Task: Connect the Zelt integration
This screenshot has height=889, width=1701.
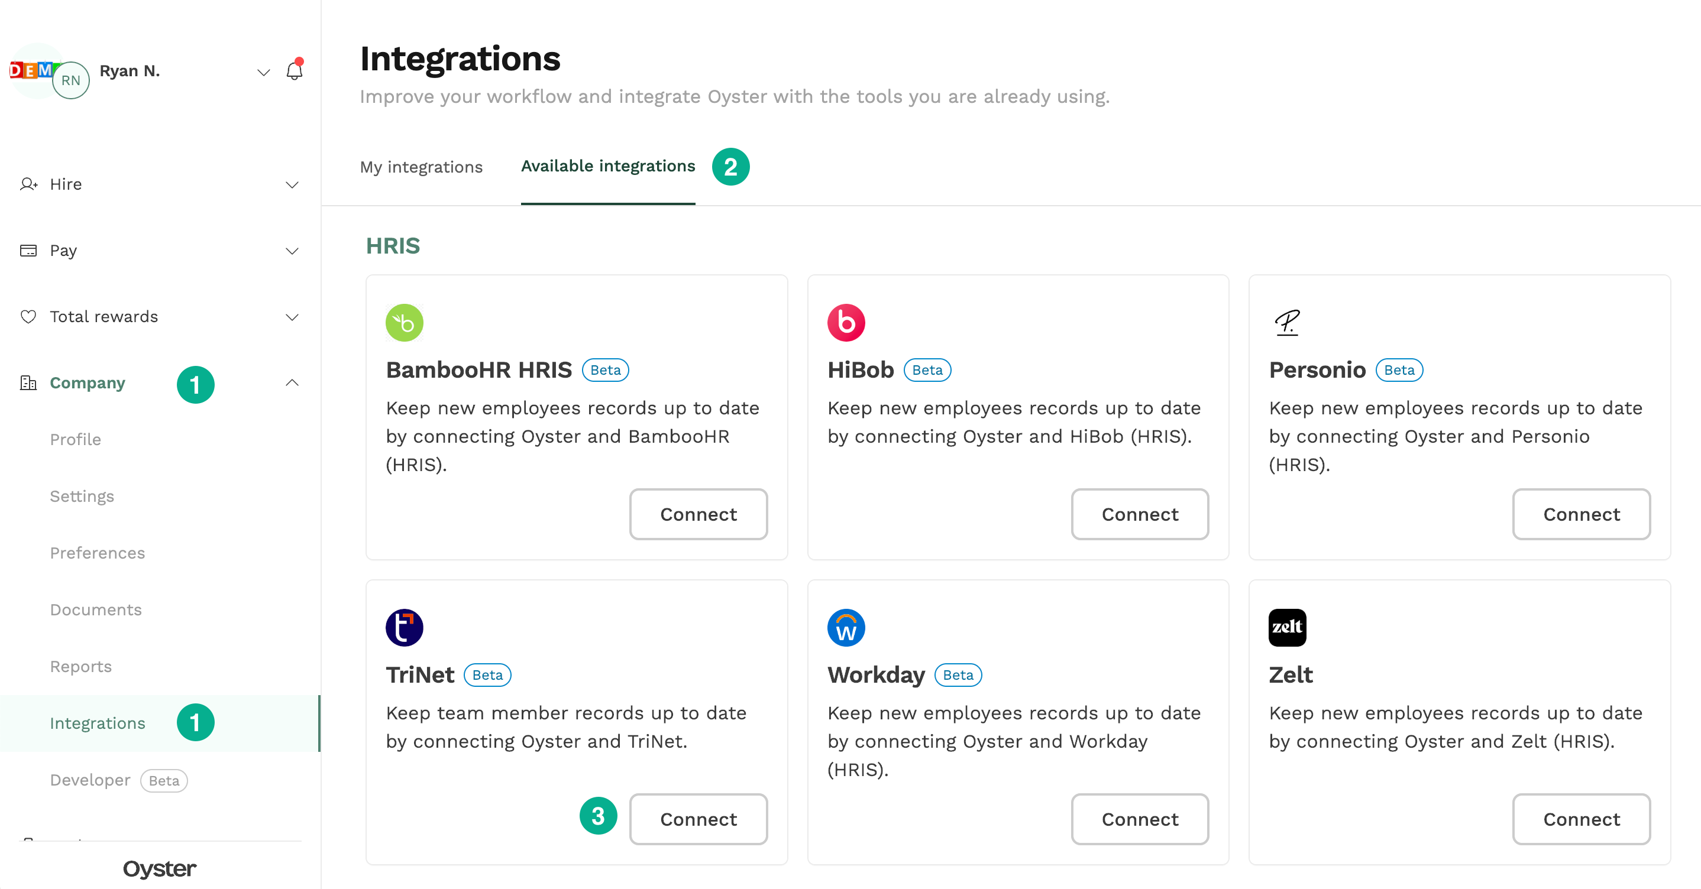Action: 1581,819
